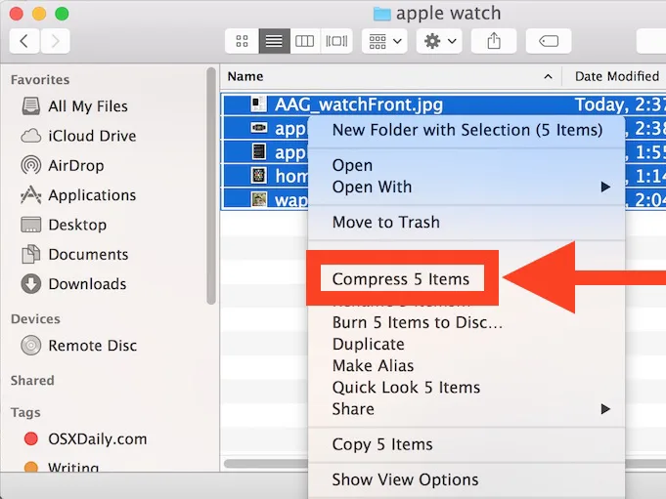This screenshot has height=499, width=666.
Task: Open the gear Action menu
Action: tap(439, 41)
